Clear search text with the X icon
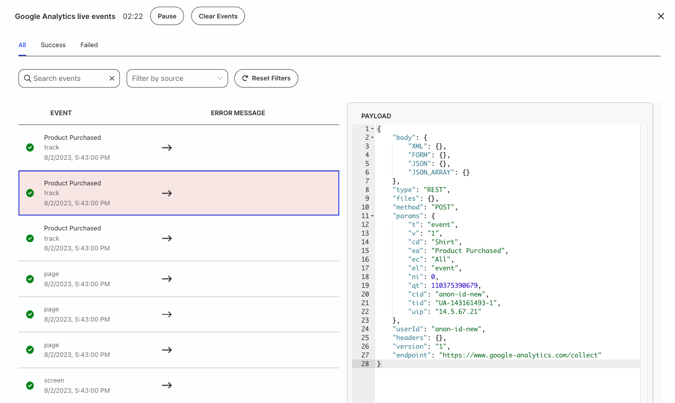The image size is (675, 403). click(x=112, y=78)
